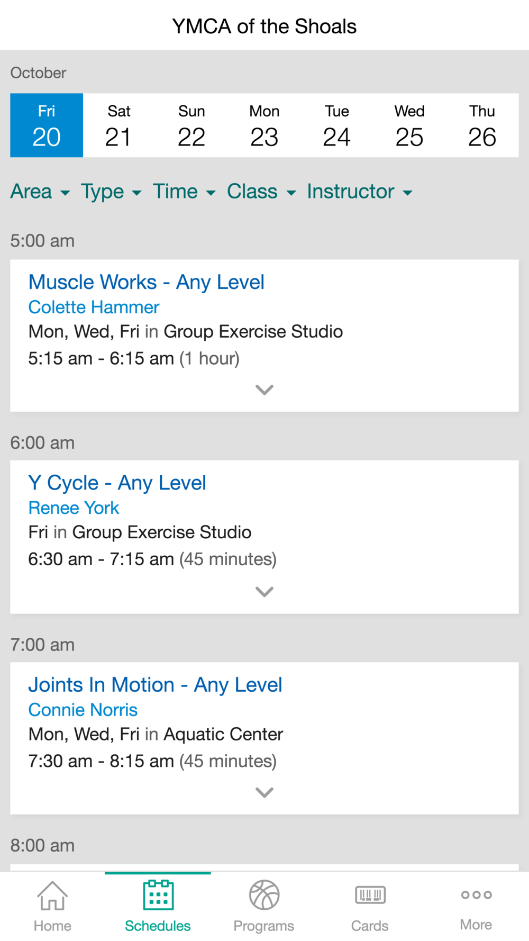Expand Joints In Motion details chevron

[264, 792]
